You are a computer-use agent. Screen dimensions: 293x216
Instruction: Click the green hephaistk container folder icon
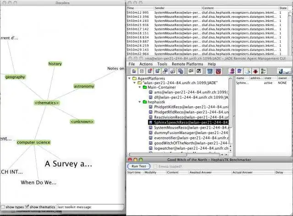145,102
